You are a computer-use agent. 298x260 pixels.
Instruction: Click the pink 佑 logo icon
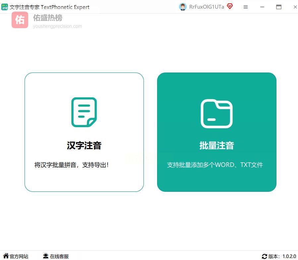20,20
